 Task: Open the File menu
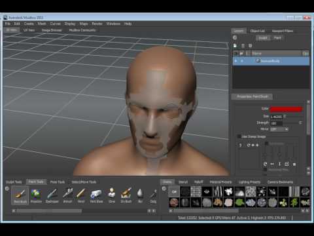coord(8,24)
